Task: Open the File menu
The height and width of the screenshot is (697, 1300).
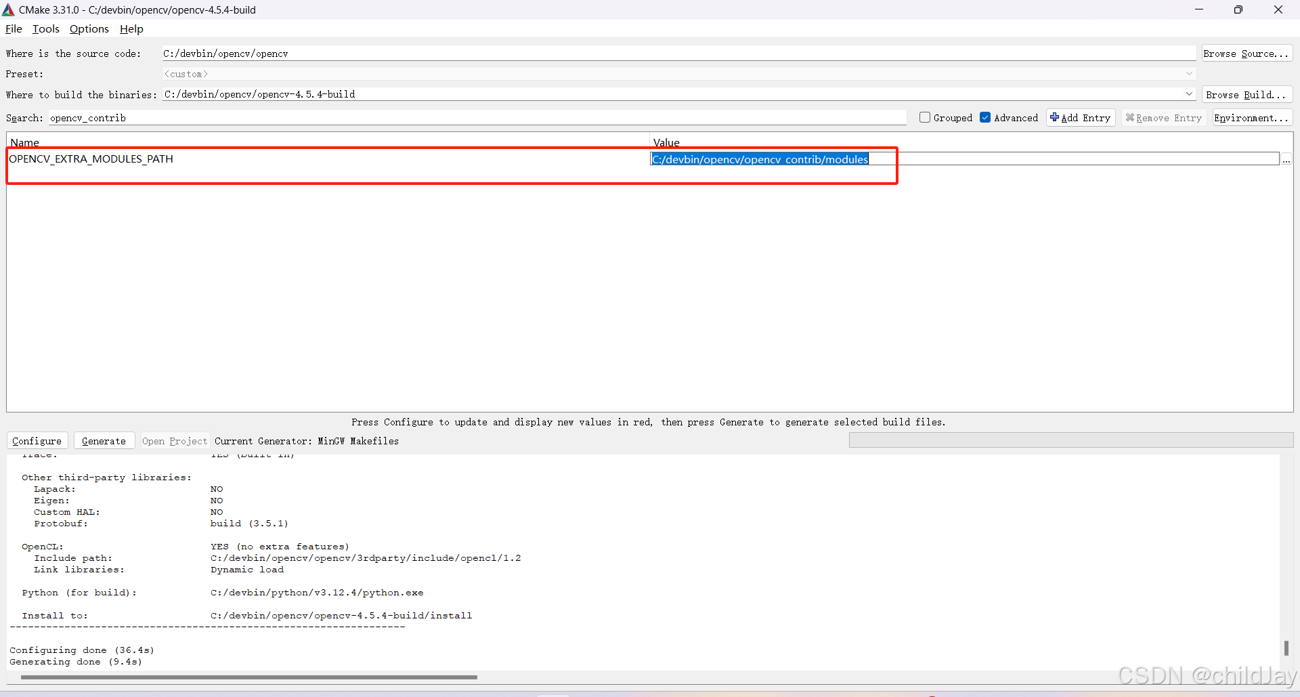Action: pos(14,28)
